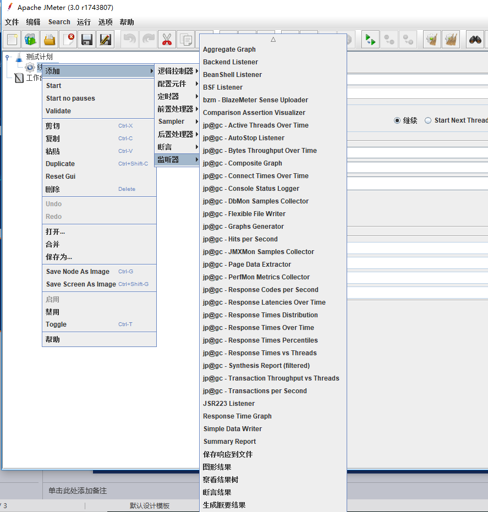Click the Open file toolbar icon

(50, 40)
